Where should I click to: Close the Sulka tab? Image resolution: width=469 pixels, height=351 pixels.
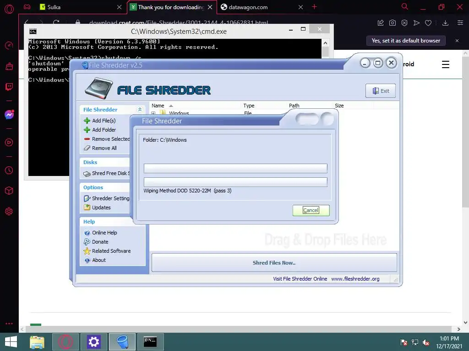[x=120, y=7]
